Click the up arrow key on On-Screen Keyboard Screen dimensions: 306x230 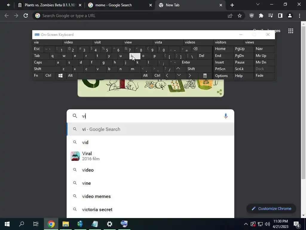(178, 69)
